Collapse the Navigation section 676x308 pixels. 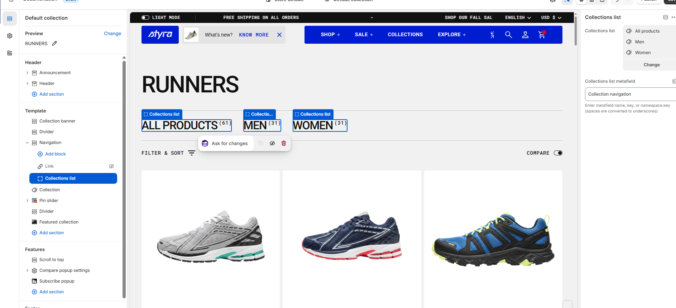(x=27, y=143)
